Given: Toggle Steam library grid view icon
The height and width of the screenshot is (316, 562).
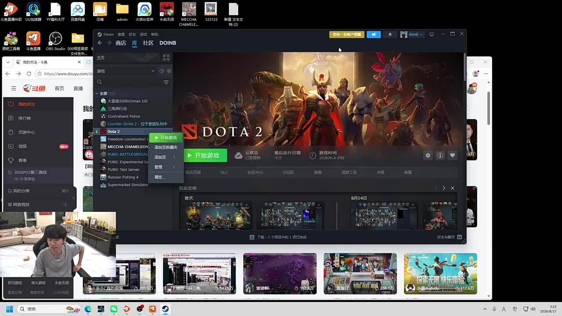Looking at the screenshot, I should [x=166, y=57].
